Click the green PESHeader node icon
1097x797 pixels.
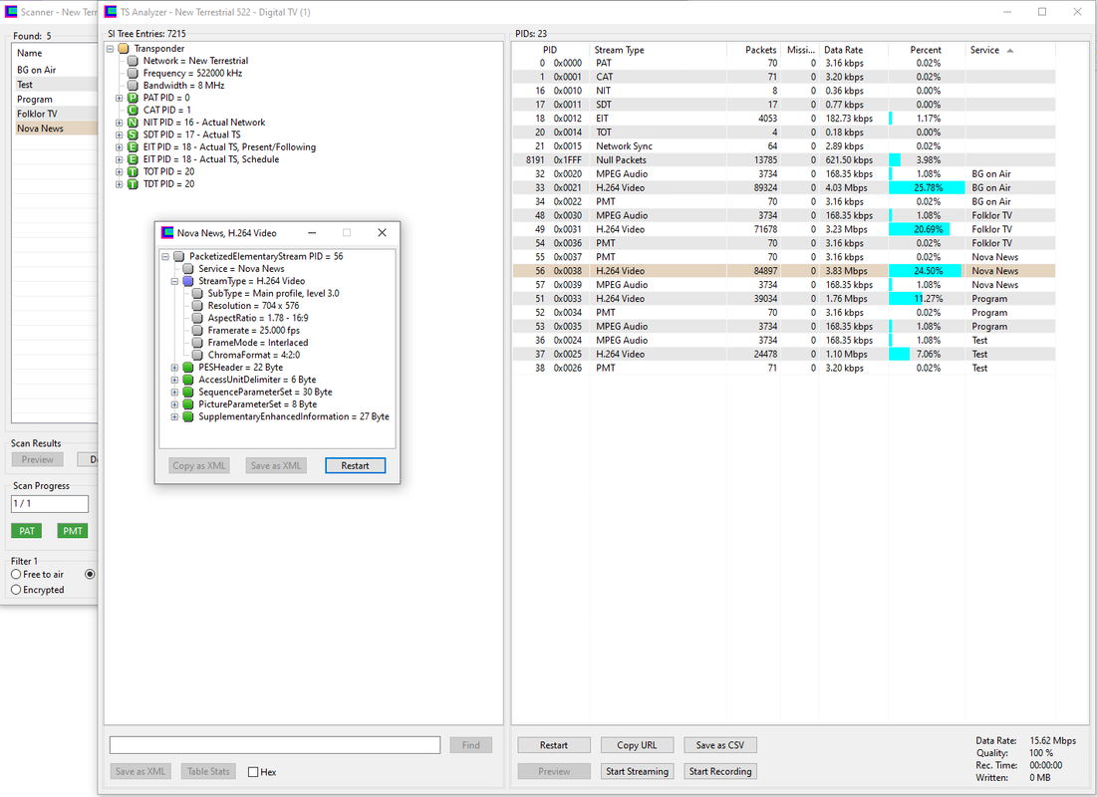[187, 368]
